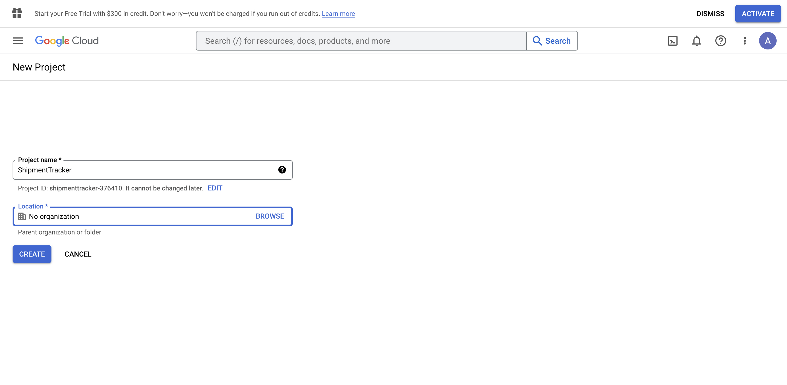Open the notifications bell
Image resolution: width=787 pixels, height=385 pixels.
[697, 40]
